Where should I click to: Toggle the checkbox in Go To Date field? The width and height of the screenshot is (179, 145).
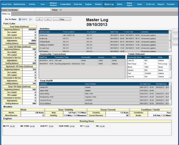pos(20,19)
